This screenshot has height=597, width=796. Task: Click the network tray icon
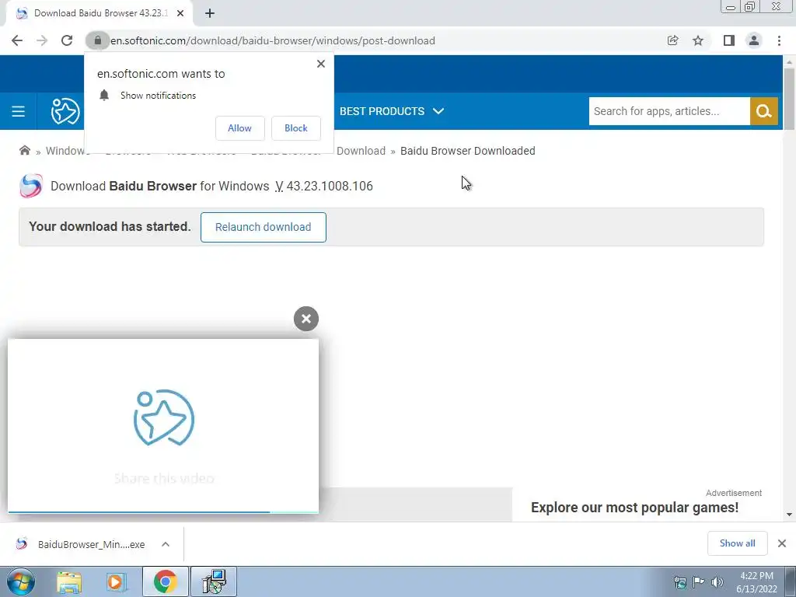point(679,582)
